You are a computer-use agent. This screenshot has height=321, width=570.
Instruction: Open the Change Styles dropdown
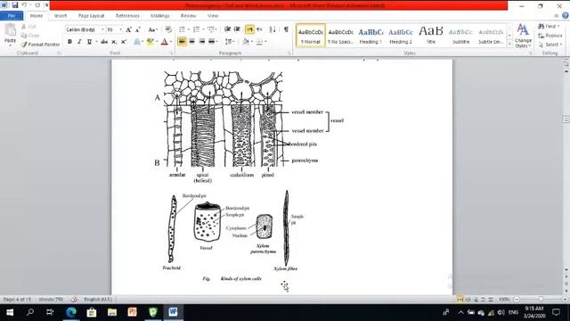[x=523, y=36]
